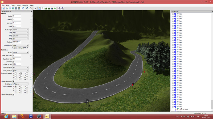Open the Replace Limit dropdown

coord(21,45)
